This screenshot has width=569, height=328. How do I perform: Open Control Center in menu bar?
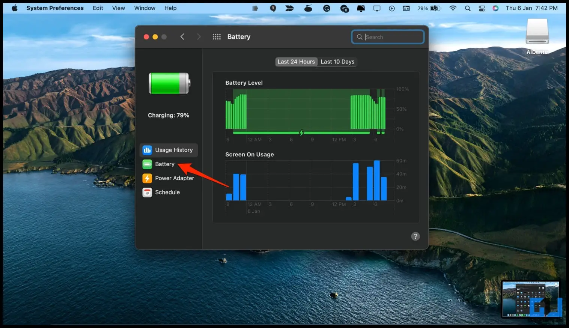click(482, 8)
